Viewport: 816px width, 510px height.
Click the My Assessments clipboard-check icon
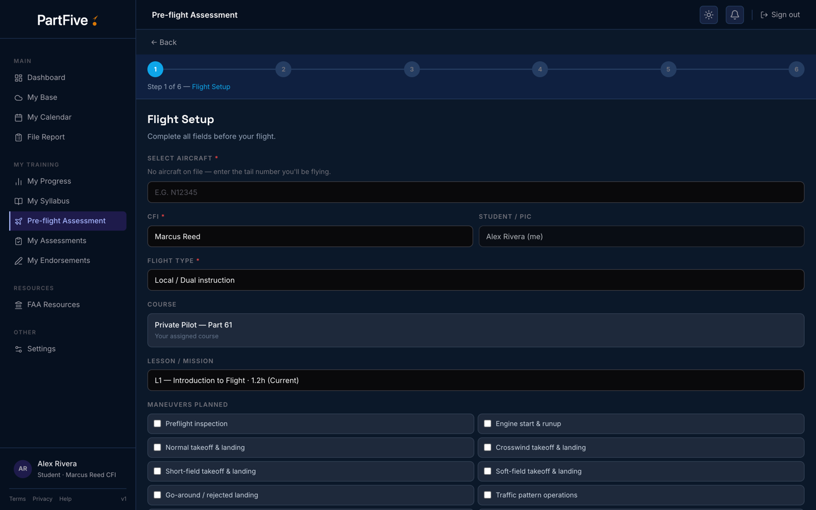[x=19, y=241]
